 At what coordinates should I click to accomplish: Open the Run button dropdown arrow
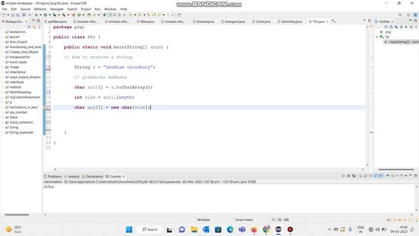(x=50, y=15)
